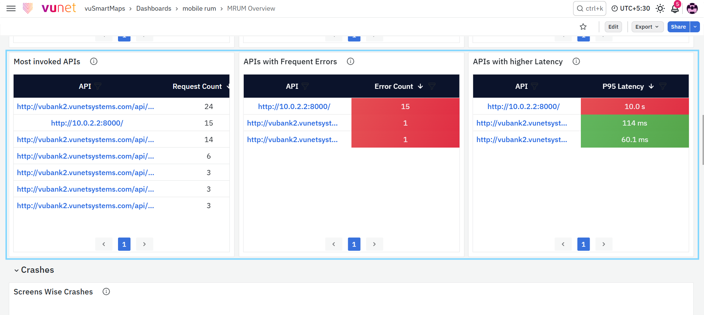Expand Share button dropdown arrow
704x315 pixels.
[695, 27]
